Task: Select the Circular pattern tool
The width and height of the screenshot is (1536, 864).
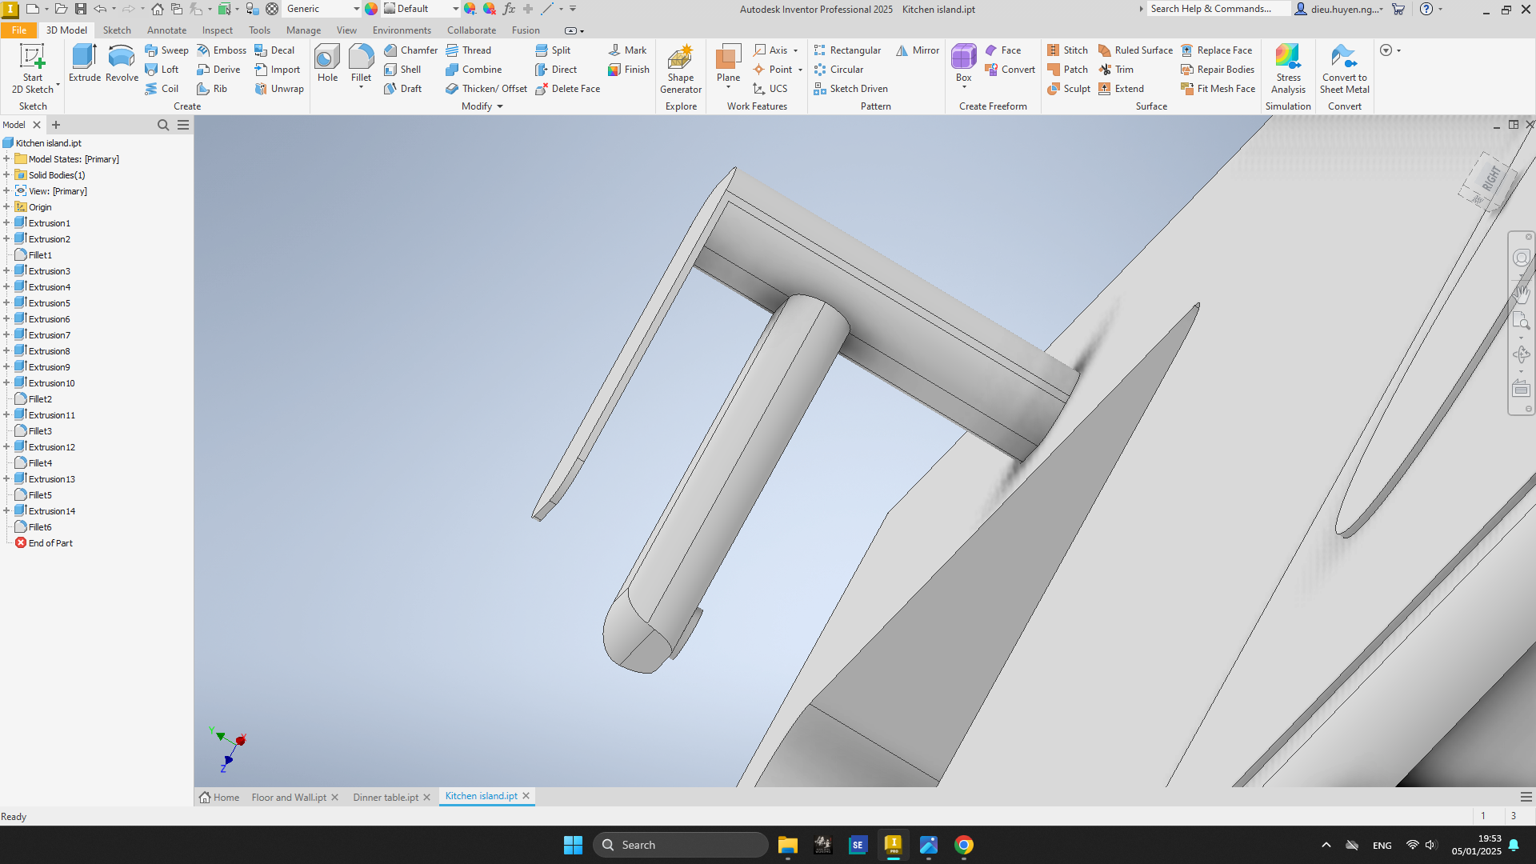Action: [838, 70]
